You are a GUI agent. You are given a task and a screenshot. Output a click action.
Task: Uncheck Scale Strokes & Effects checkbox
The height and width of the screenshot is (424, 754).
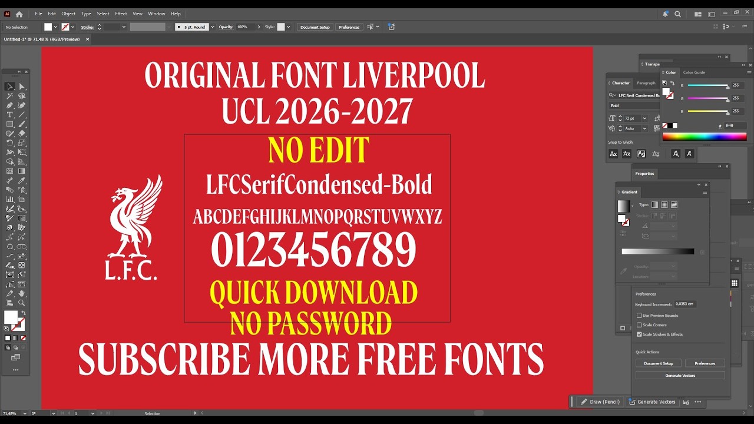(640, 334)
